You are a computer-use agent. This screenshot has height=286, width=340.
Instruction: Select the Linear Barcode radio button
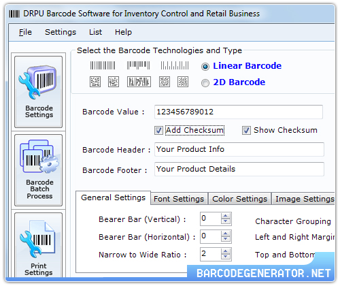click(205, 67)
